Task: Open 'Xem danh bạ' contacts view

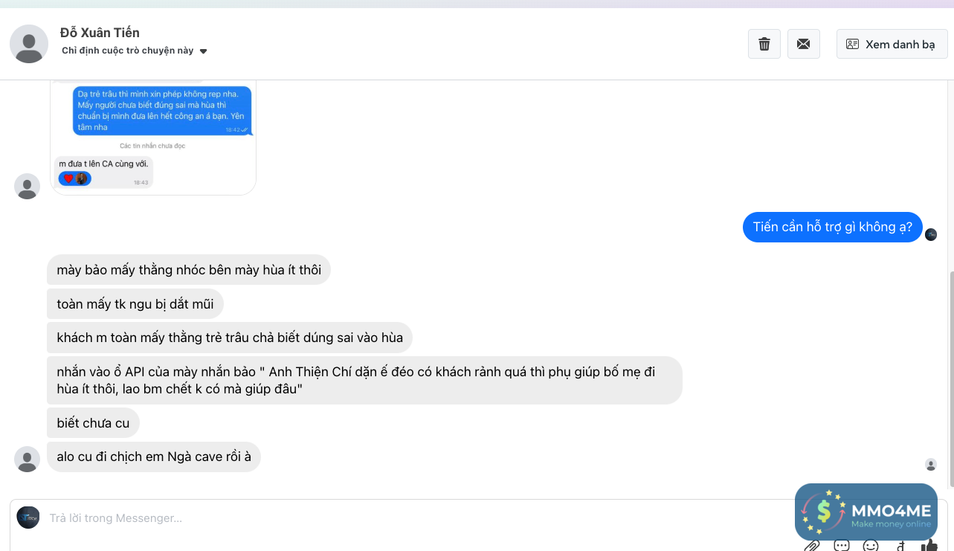Action: click(892, 45)
